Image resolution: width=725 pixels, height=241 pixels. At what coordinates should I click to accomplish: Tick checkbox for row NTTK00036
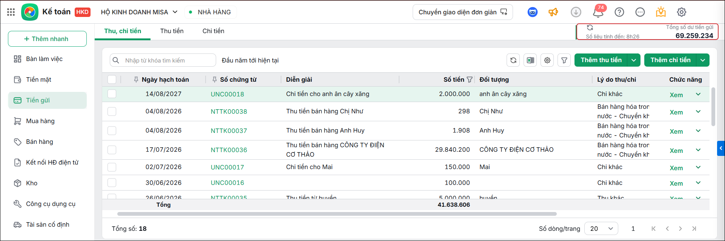(x=112, y=150)
